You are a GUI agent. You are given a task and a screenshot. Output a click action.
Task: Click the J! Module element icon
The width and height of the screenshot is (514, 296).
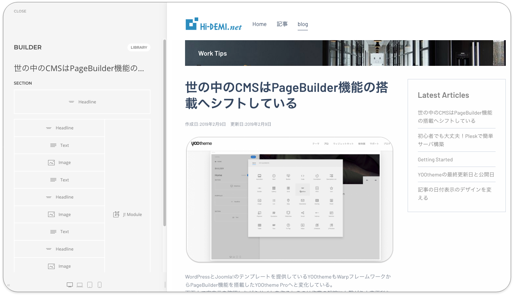click(116, 214)
